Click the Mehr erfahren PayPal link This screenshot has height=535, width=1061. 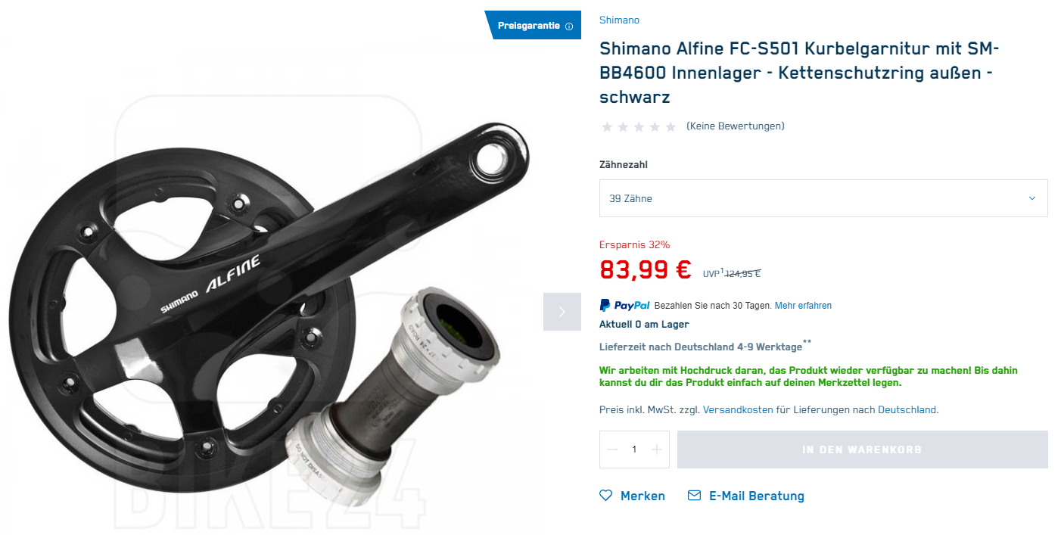click(x=803, y=306)
